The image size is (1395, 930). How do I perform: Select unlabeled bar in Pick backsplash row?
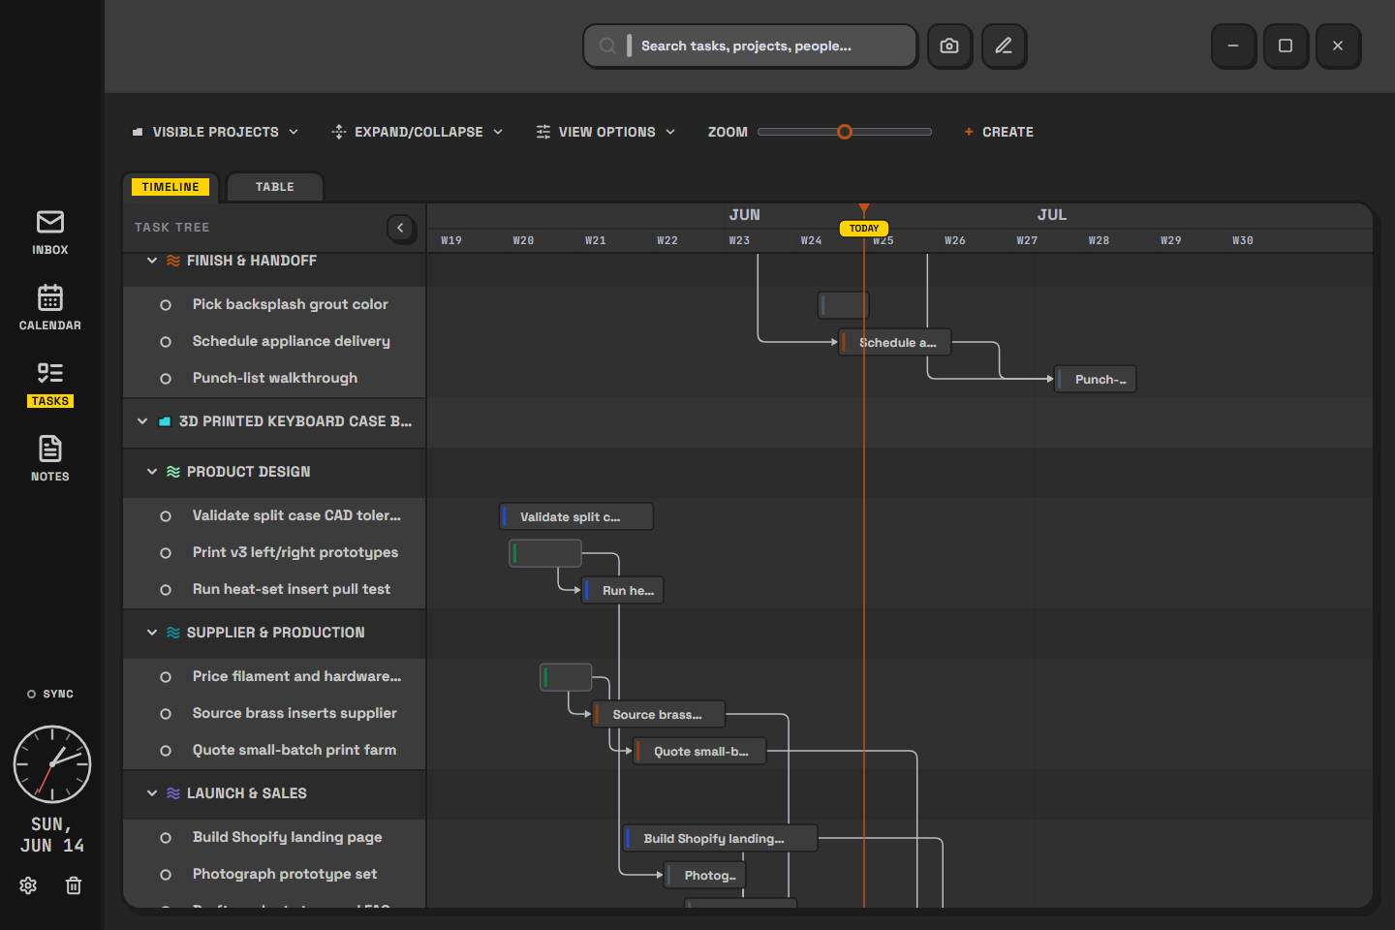[844, 305]
